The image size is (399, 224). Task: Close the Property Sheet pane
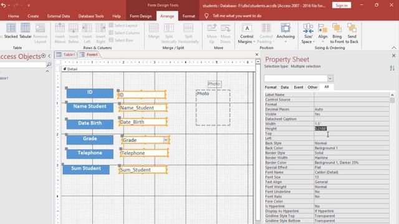[x=393, y=55]
